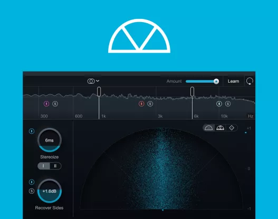Toggle the red power button on mid band
This screenshot has height=219, width=278.
point(141,104)
